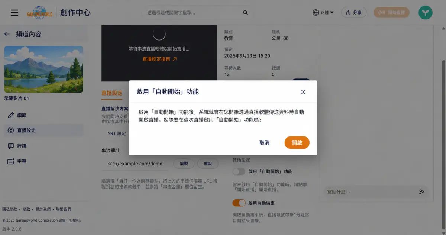Close the 自動開始 dialog
Screen dimensions: 446x235
pyautogui.click(x=303, y=92)
